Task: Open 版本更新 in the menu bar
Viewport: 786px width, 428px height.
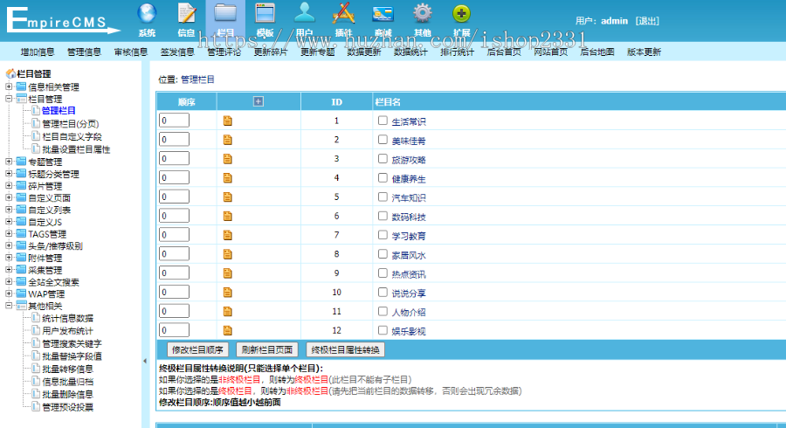Action: (x=644, y=52)
